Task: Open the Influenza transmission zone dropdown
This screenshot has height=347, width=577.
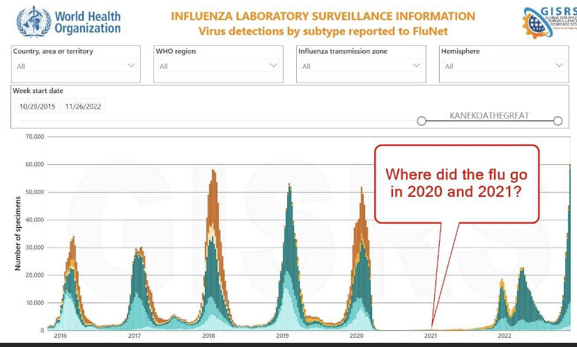Action: click(361, 66)
